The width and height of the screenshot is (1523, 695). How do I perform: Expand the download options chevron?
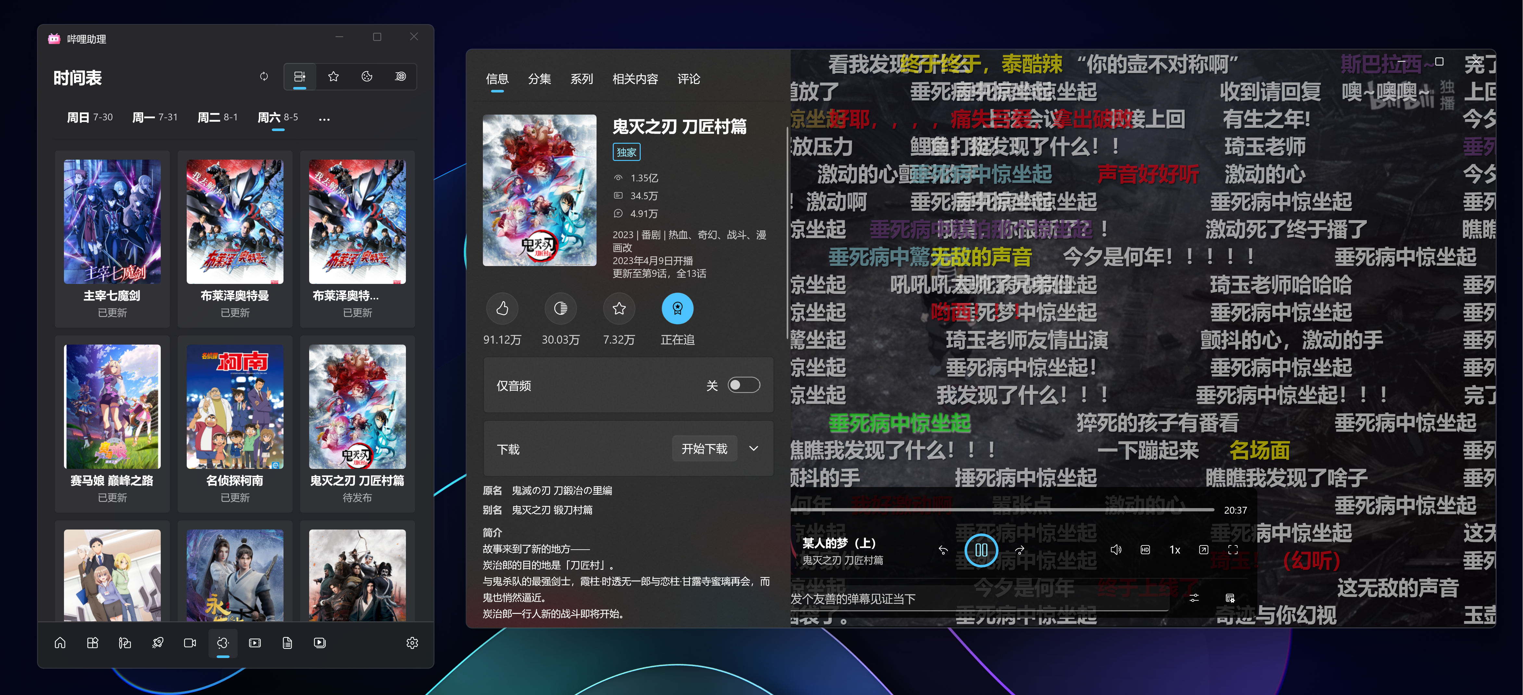(753, 448)
